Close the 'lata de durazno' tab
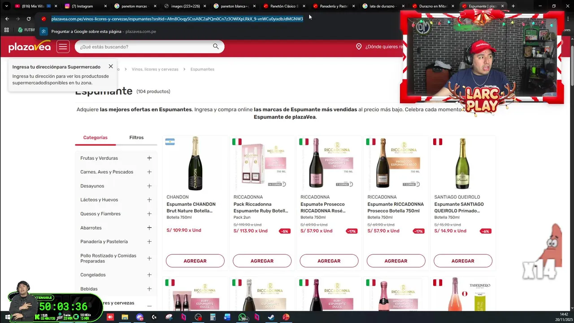This screenshot has width=574, height=323. pyautogui.click(x=403, y=6)
